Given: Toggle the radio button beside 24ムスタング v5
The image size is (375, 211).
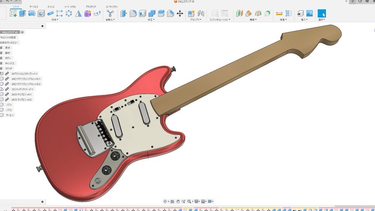Looking at the screenshot, I should point(22,32).
